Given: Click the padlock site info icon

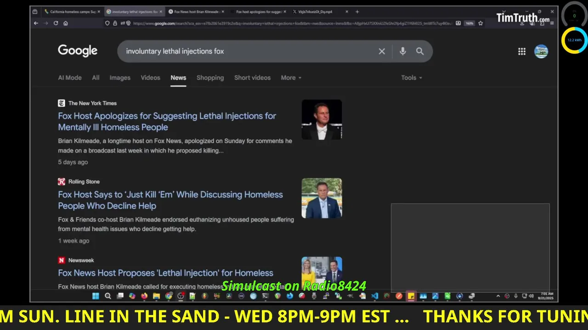Looking at the screenshot, I should (114, 23).
